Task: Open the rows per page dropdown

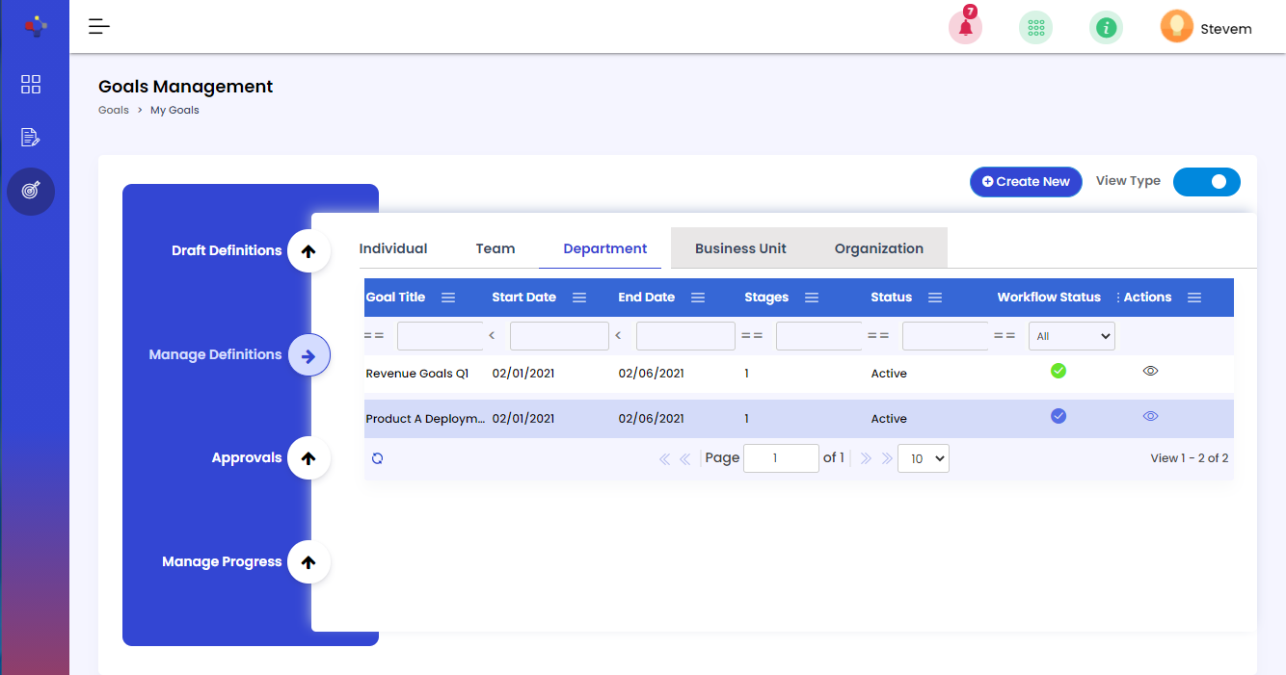Action: (923, 458)
